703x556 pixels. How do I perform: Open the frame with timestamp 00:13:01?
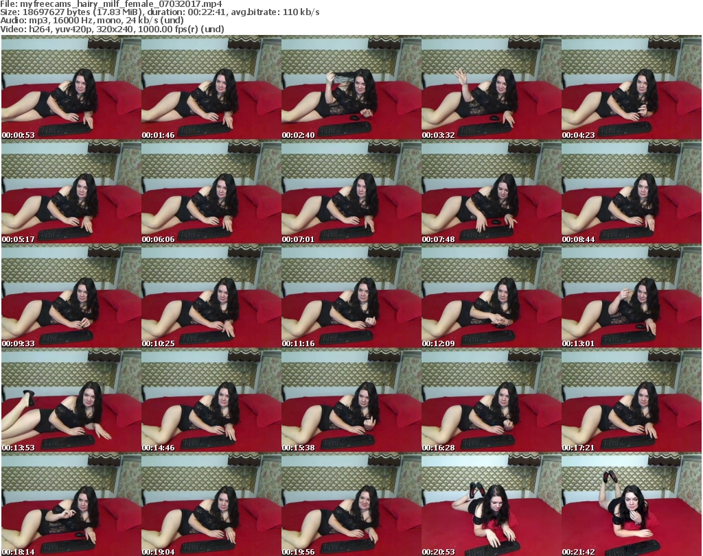(632, 296)
